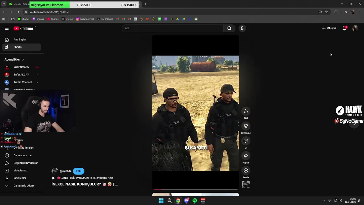Select Shorts in sidebar
This screenshot has width=364, height=205.
tap(22, 47)
